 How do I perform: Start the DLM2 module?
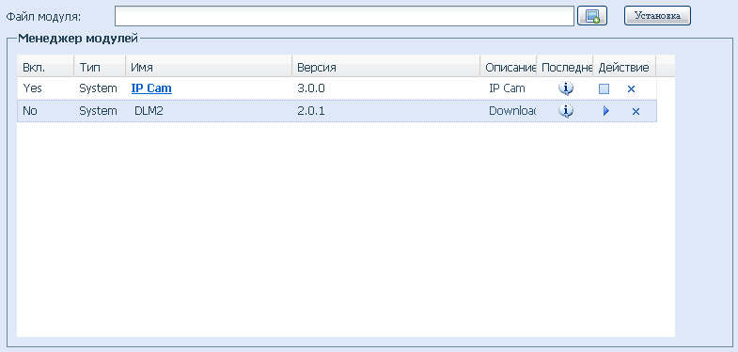pos(606,111)
